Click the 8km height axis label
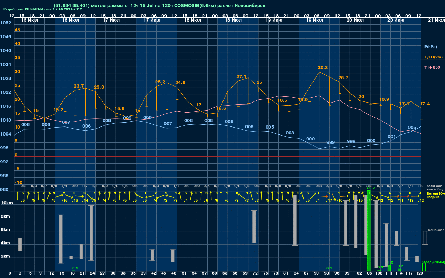 (x=6, y=216)
